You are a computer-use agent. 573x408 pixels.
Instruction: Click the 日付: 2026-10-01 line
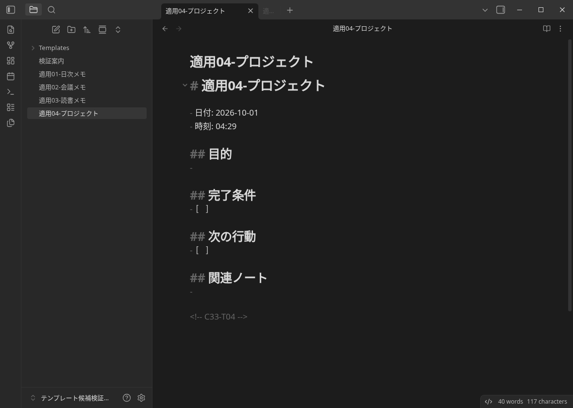tap(224, 113)
